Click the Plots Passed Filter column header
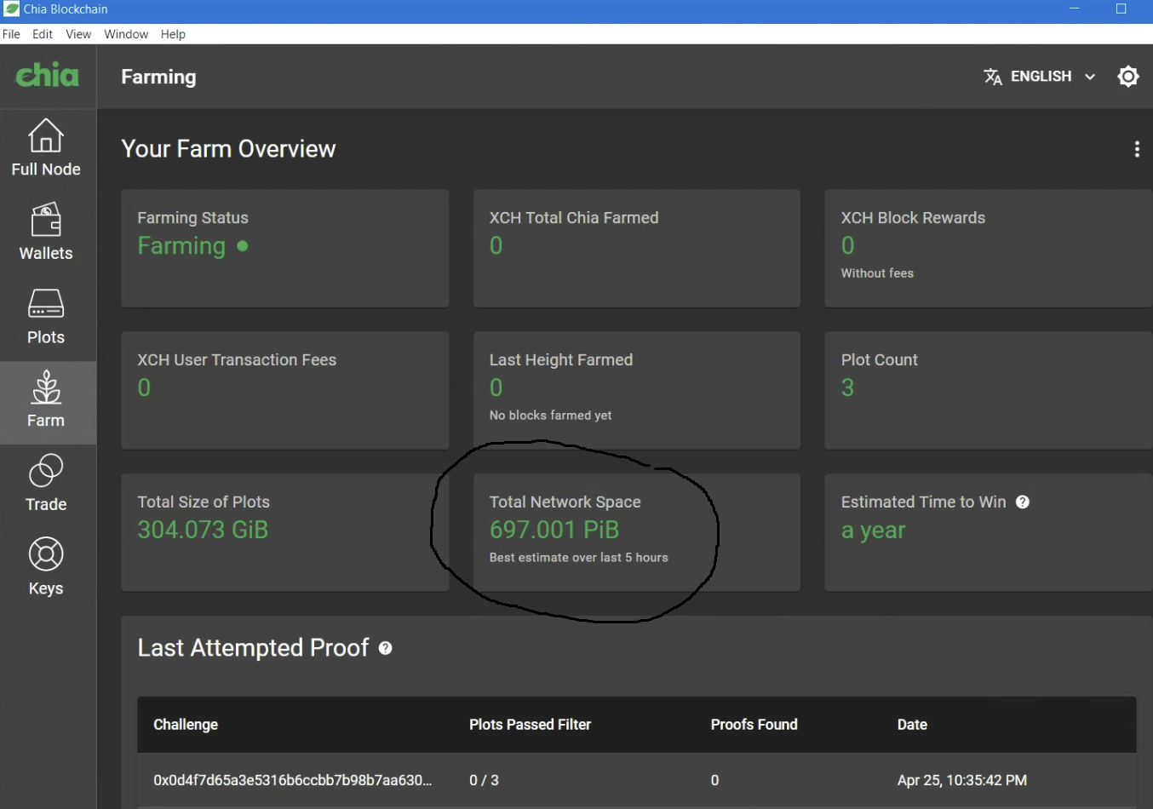 (x=530, y=725)
